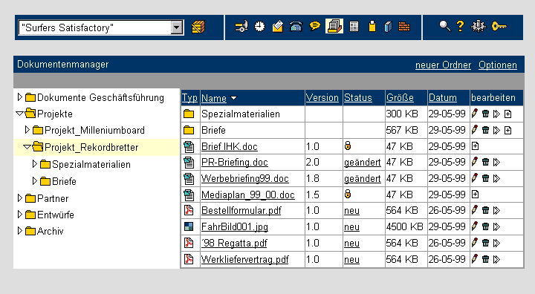Open the orange brick wall icon
Screen dimensions: 535x294
(404, 27)
